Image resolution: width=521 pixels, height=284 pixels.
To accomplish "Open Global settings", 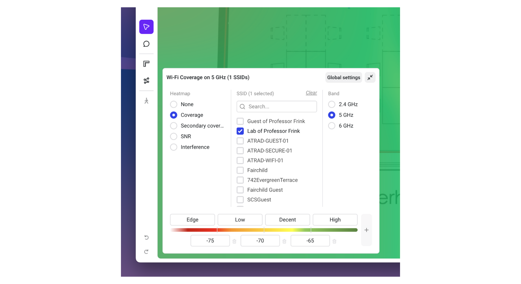I will [343, 77].
